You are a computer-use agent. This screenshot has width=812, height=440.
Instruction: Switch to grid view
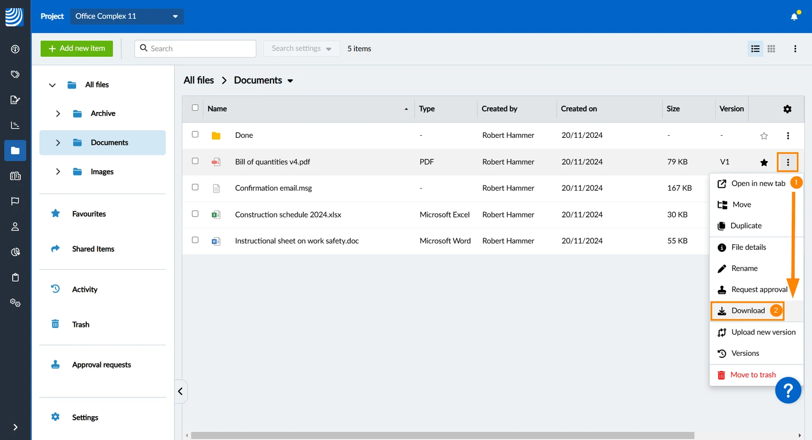pyautogui.click(x=771, y=49)
